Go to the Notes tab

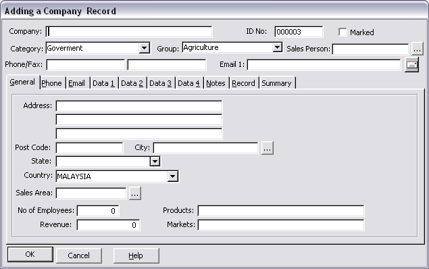216,83
